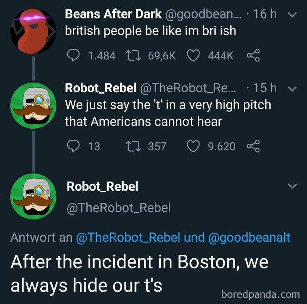Reply to Beans After Dark's tweet
This screenshot has width=307, height=304.
pyautogui.click(x=73, y=55)
